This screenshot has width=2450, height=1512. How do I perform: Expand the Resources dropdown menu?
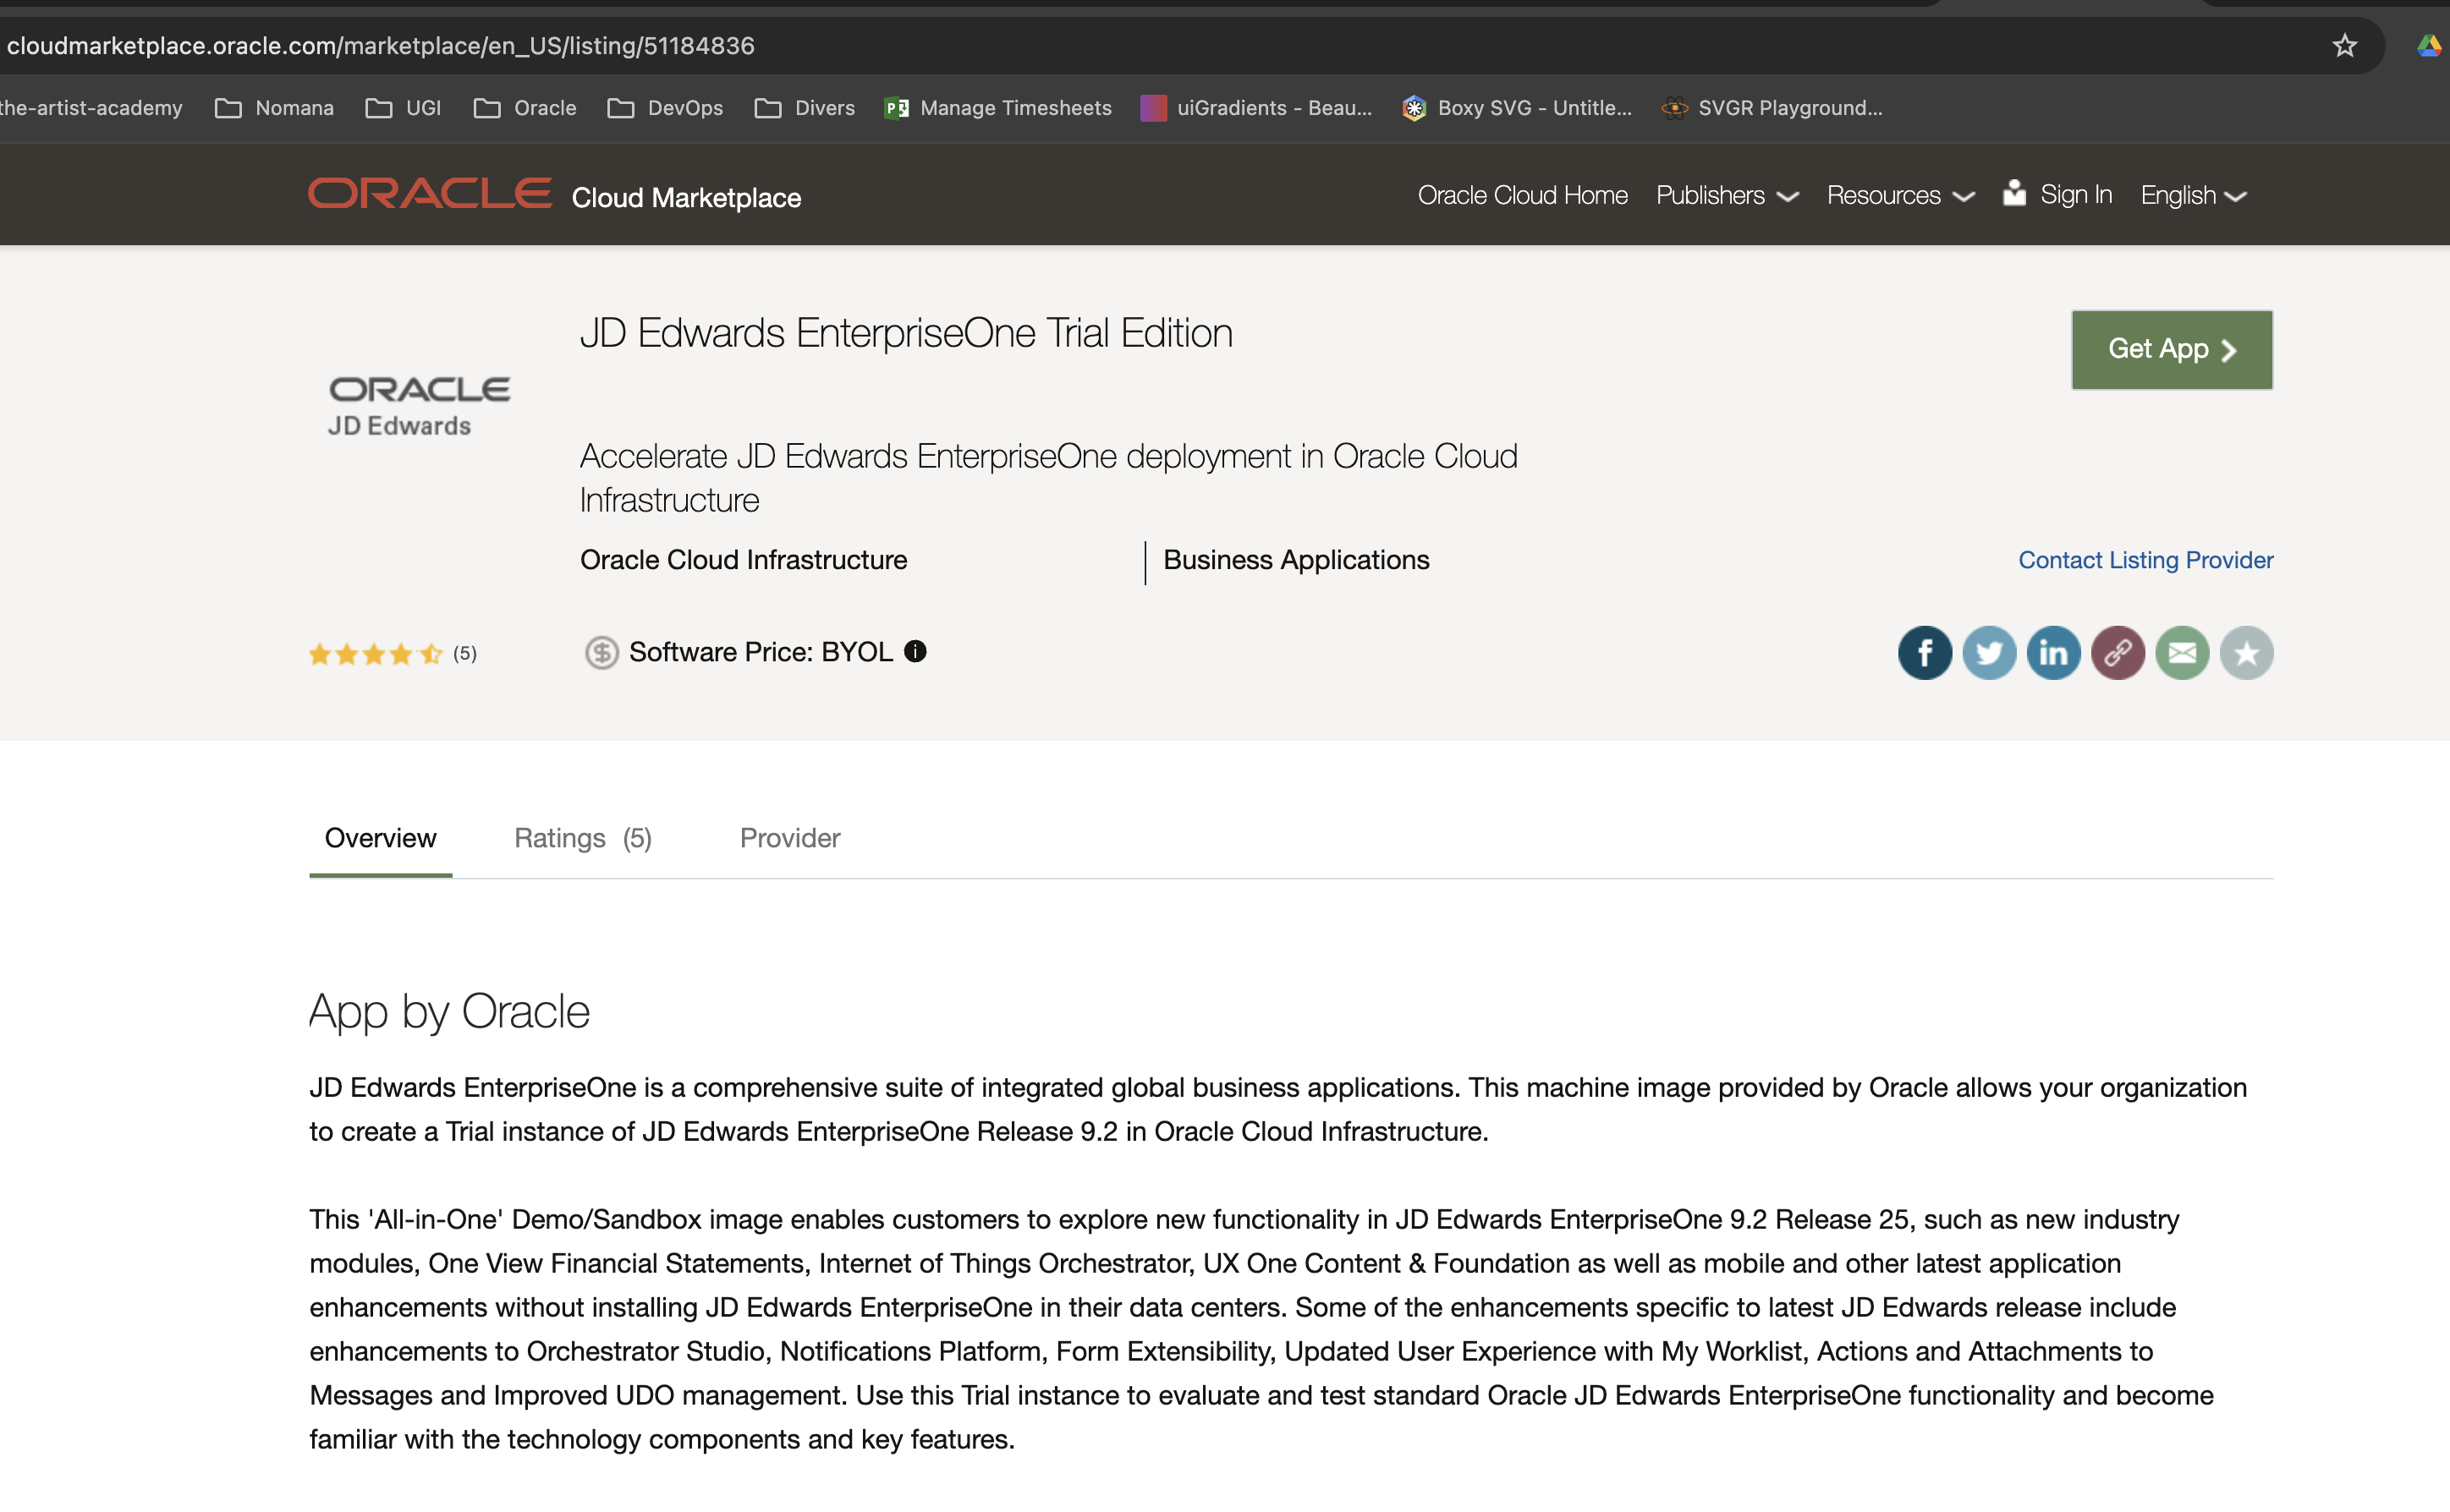1900,196
